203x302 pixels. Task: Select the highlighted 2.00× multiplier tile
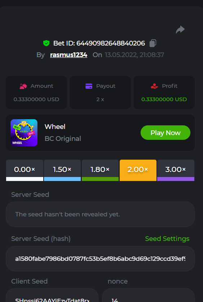click(x=138, y=170)
